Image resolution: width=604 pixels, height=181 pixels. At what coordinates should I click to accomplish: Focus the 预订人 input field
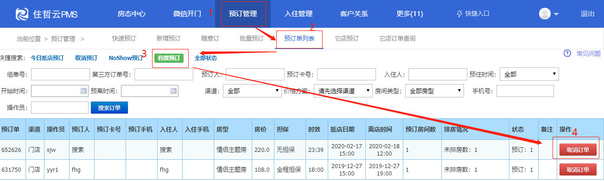pos(255,74)
